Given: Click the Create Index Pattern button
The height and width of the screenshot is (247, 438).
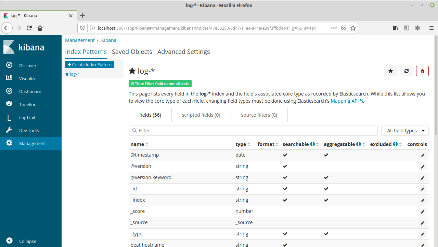Looking at the screenshot, I should 89,64.
